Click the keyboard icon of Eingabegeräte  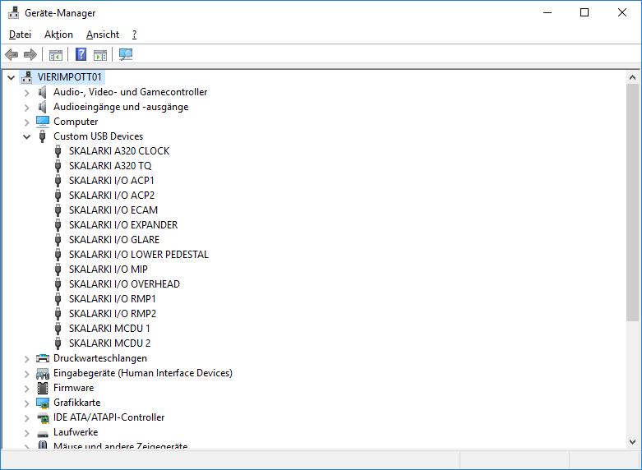[43, 373]
